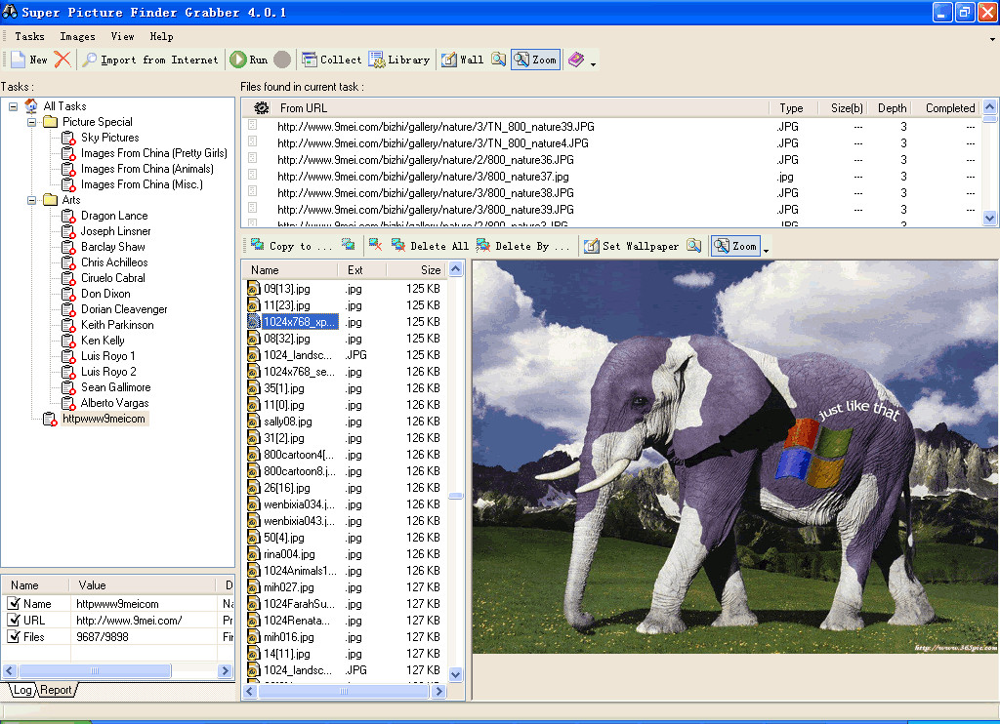Toggle the URL property checkbox
Screen dimensions: 1000x724
14,620
